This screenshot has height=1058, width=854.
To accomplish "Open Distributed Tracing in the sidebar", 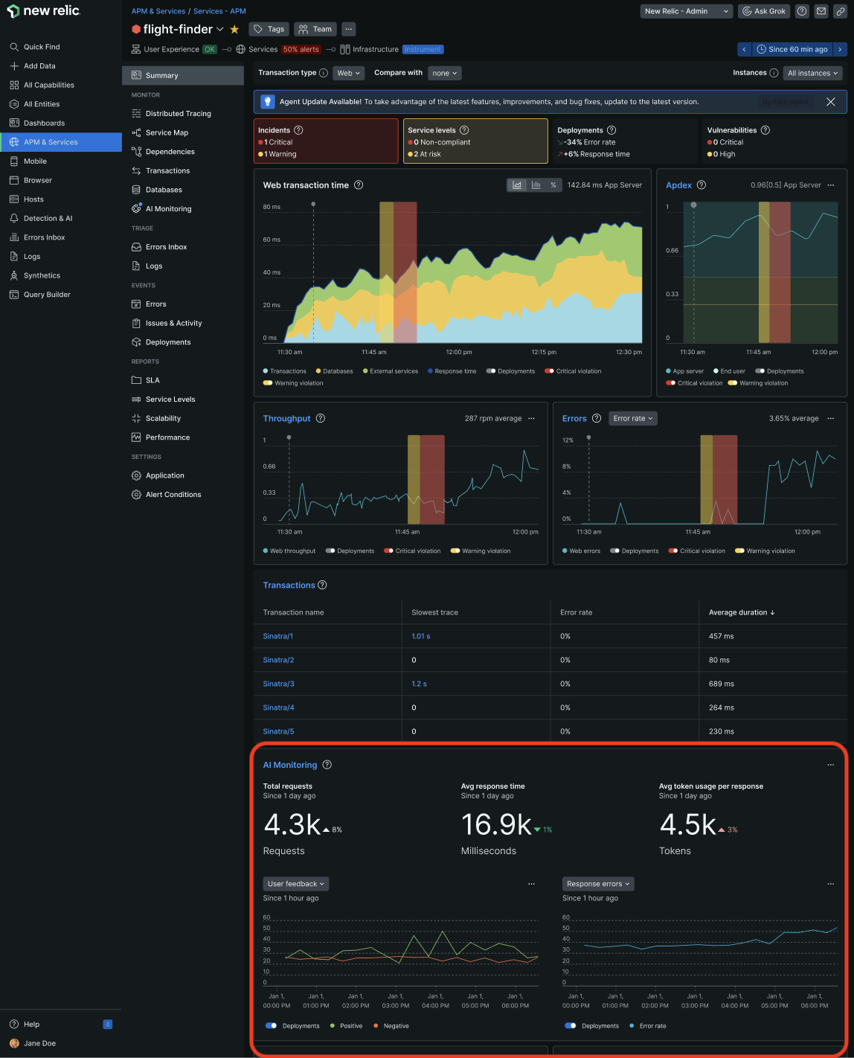I will pos(178,114).
